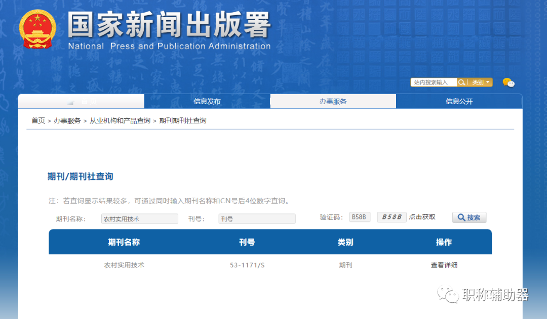Click the 首页 breadcrumb link
The image size is (547, 319).
click(x=38, y=120)
